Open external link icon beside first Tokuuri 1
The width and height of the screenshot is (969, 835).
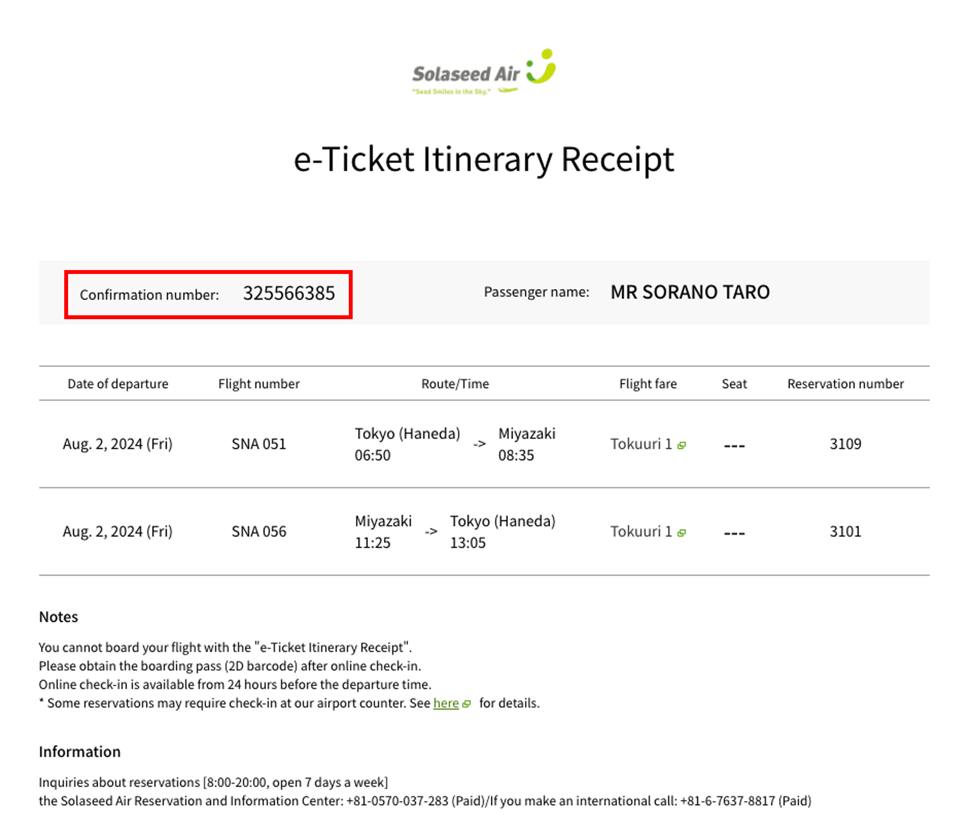point(682,445)
